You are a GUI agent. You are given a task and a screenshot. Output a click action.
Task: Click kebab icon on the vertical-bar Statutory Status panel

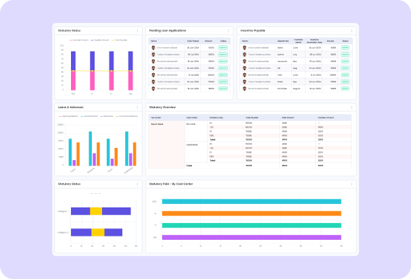137,30
